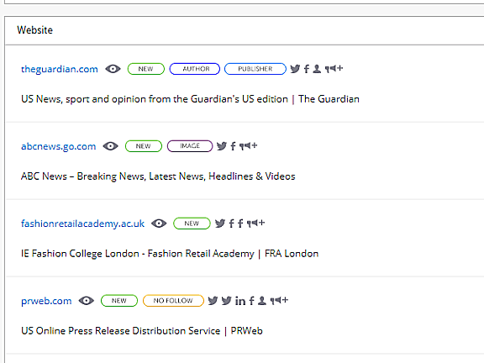Open Facebook icon for abcnews.go.com
The width and height of the screenshot is (484, 363).
(x=233, y=145)
